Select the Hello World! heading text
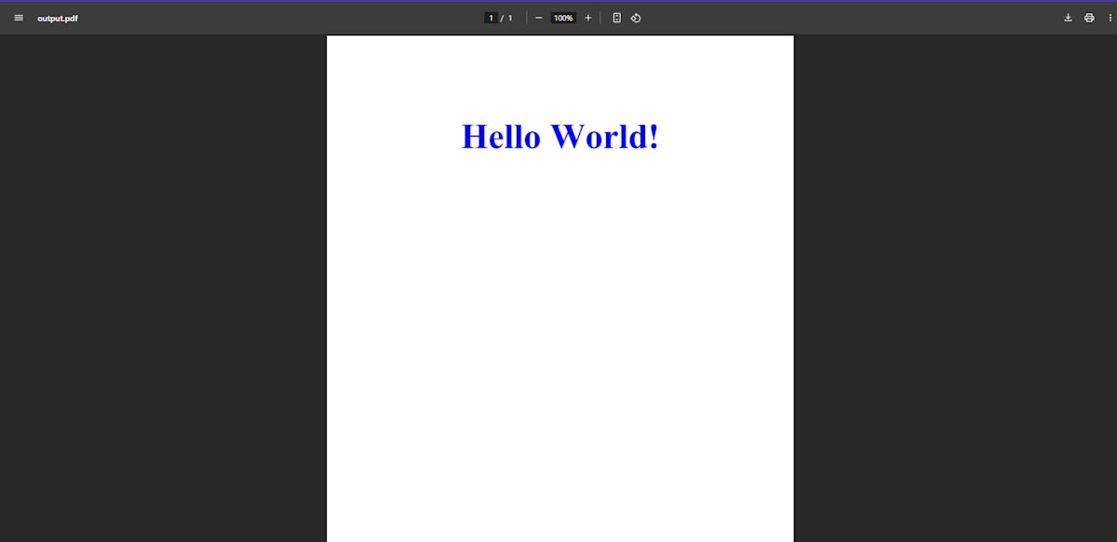Screen dimensions: 1117x542 (559, 136)
